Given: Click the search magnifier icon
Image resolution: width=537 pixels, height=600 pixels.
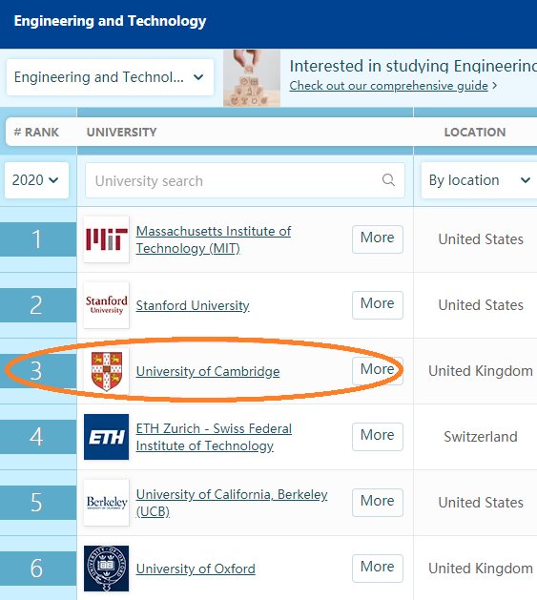Looking at the screenshot, I should pyautogui.click(x=388, y=180).
